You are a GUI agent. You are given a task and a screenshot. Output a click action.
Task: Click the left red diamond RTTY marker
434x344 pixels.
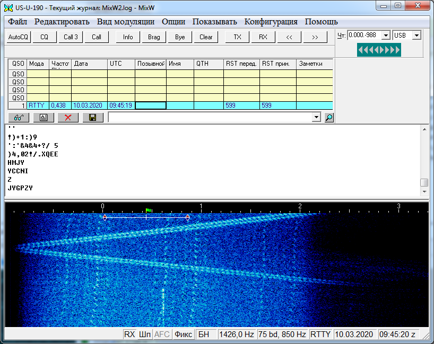(105, 217)
